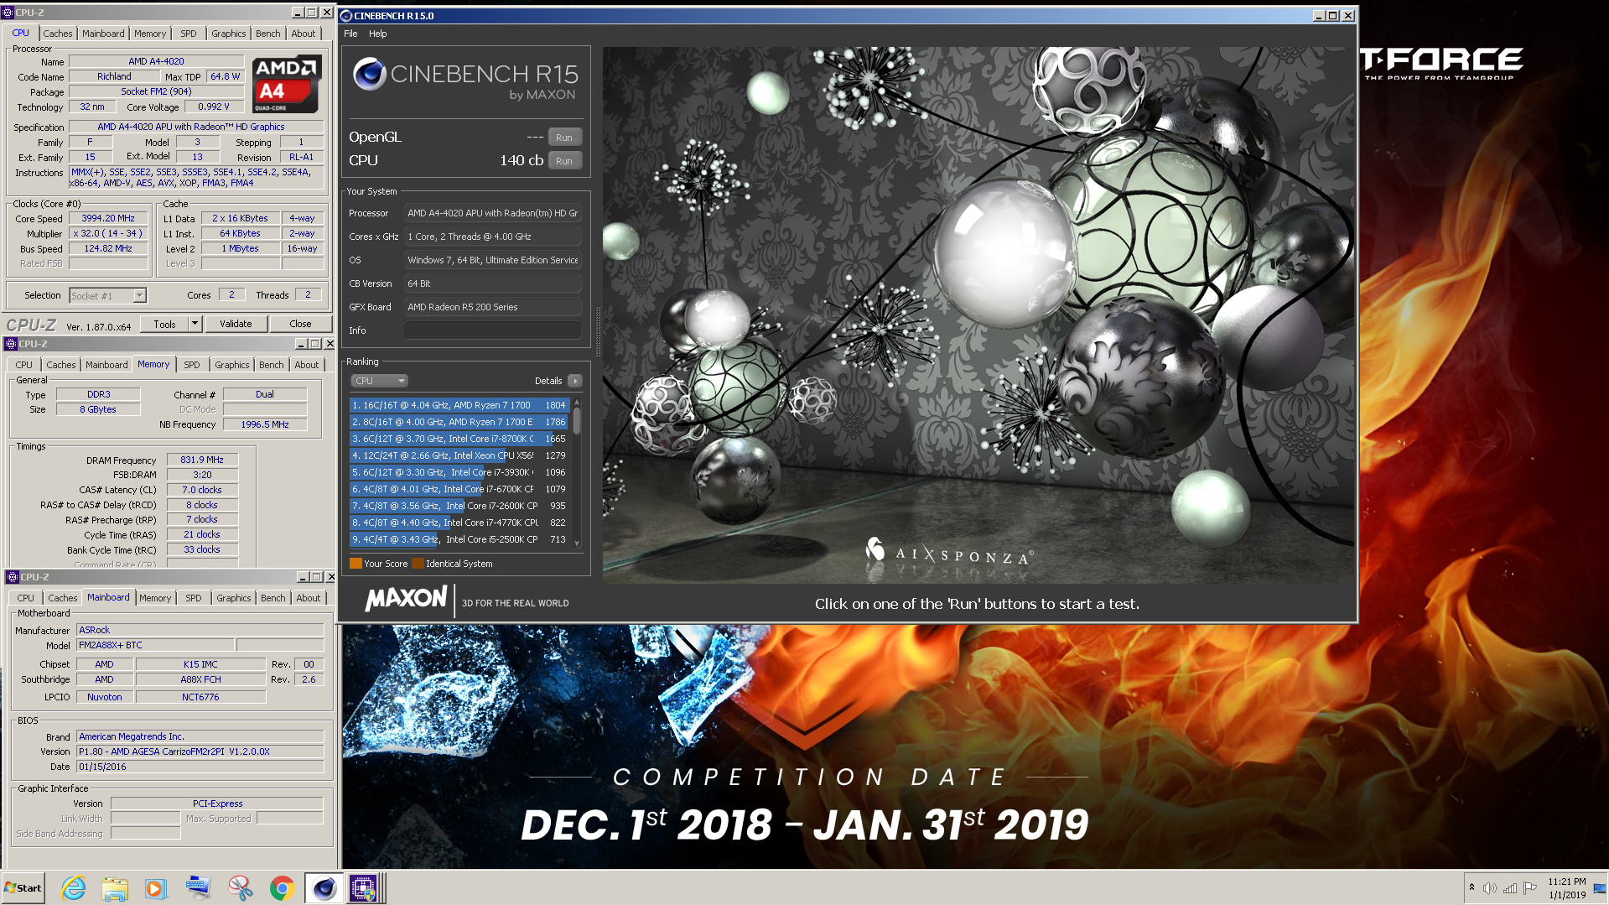The image size is (1609, 905).
Task: Switch to Caches tab in top CPU-Z window
Action: [58, 34]
